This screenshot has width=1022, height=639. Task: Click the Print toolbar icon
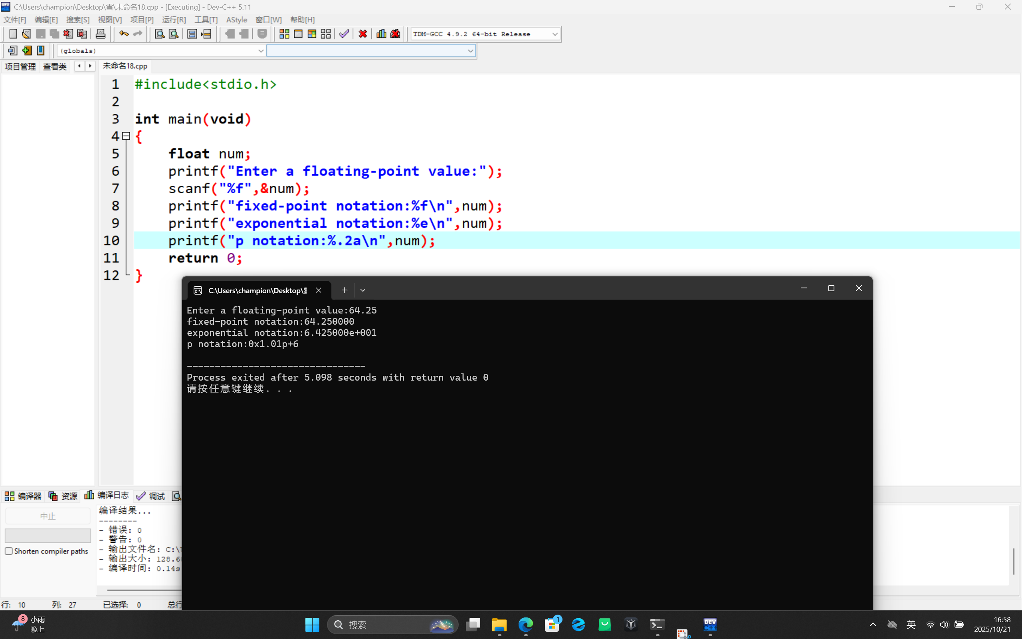pyautogui.click(x=101, y=34)
